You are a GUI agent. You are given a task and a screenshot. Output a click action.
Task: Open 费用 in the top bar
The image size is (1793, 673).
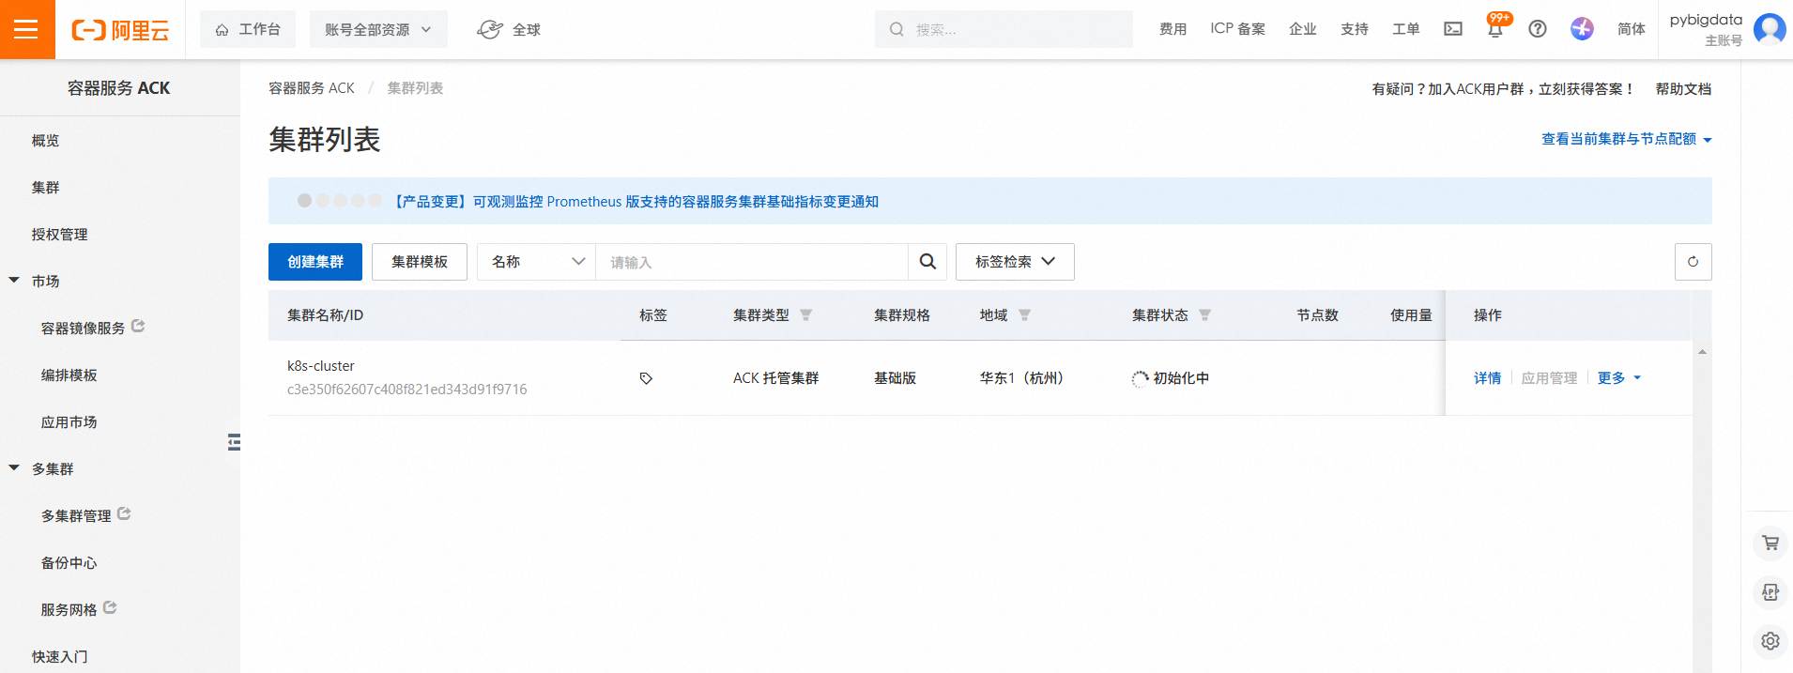1172,29
